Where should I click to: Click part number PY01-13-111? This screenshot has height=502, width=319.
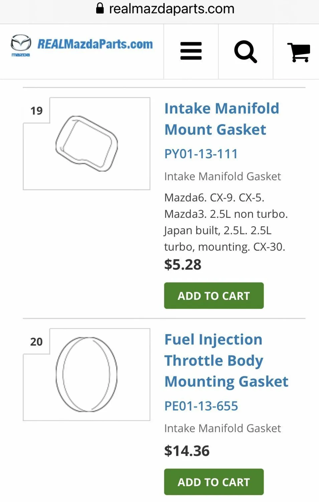pos(201,154)
